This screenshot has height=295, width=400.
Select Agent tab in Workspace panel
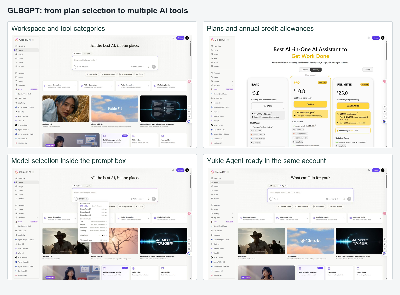click(x=88, y=54)
